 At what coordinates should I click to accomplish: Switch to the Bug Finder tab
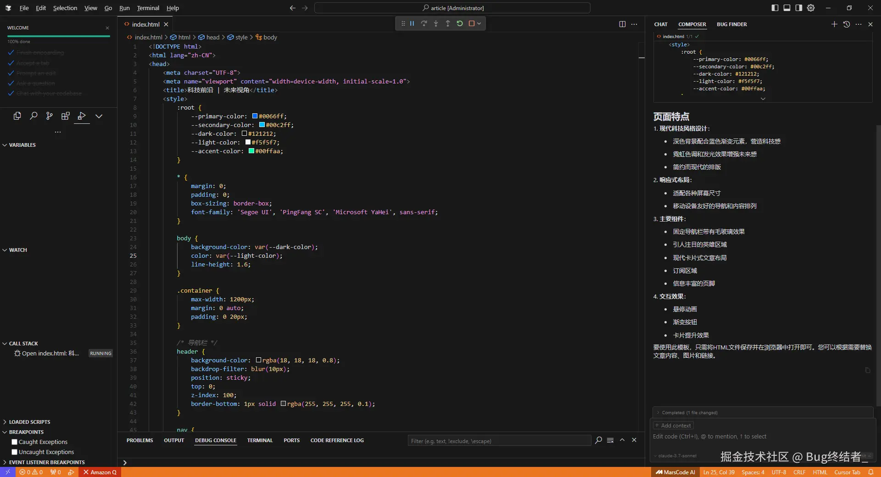(731, 24)
